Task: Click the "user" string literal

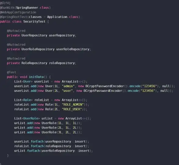Action: [x=67, y=91]
